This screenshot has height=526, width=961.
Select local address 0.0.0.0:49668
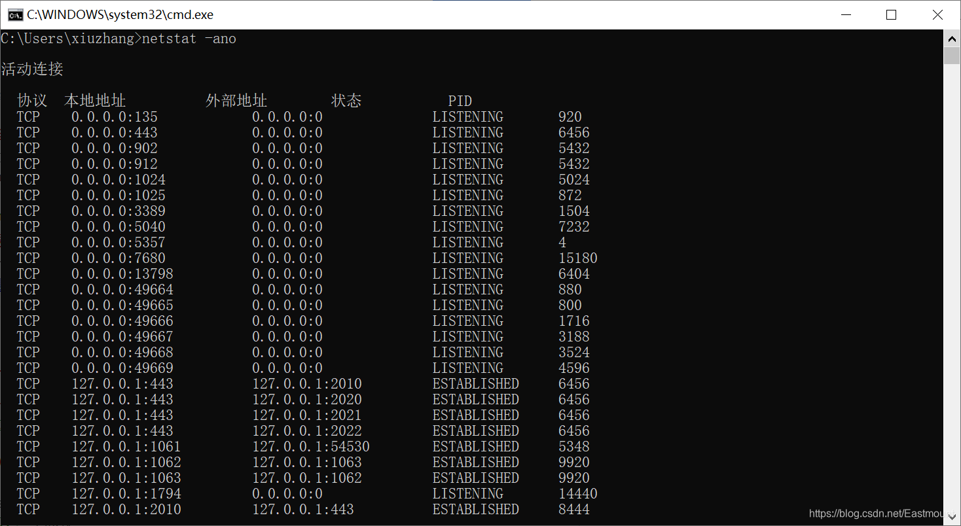[x=122, y=353]
